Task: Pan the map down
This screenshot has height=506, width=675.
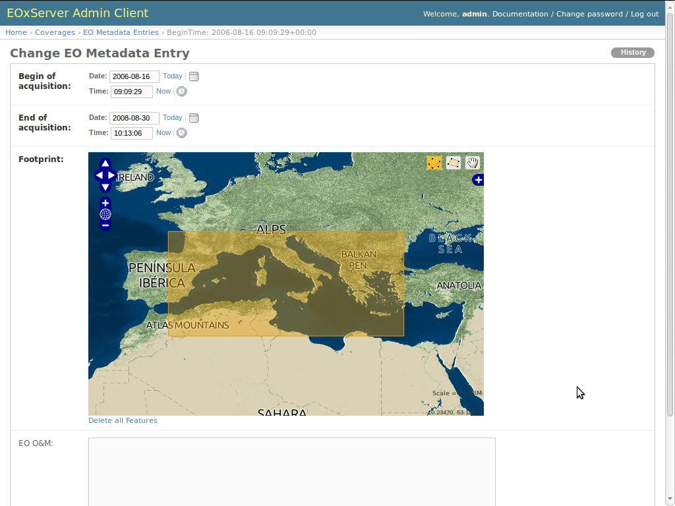Action: 105,186
